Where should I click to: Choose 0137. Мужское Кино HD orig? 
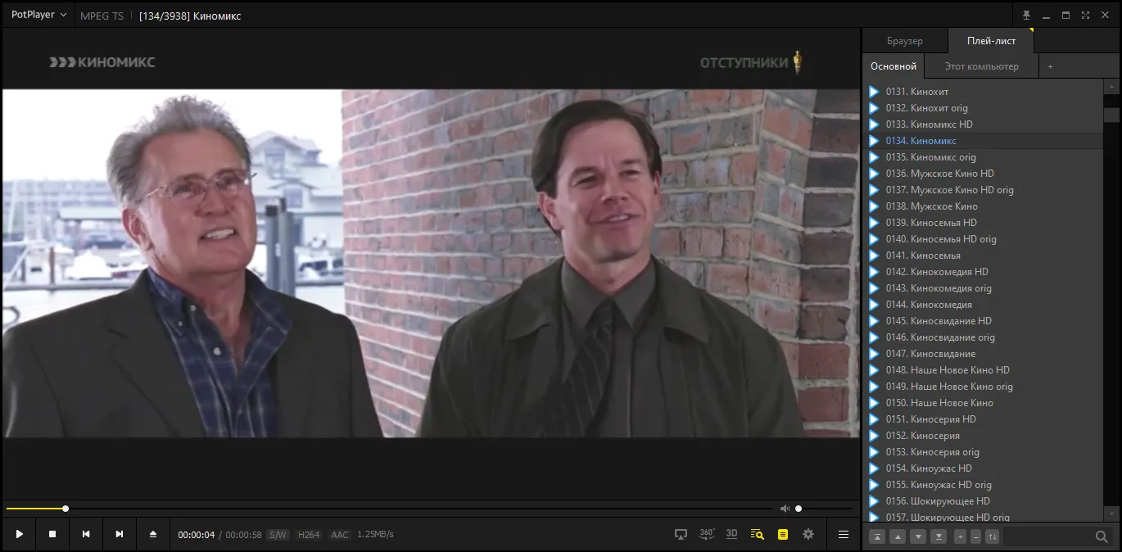pyautogui.click(x=983, y=190)
